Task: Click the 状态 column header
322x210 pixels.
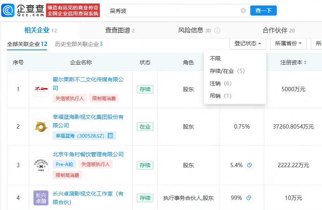Action: click(145, 62)
